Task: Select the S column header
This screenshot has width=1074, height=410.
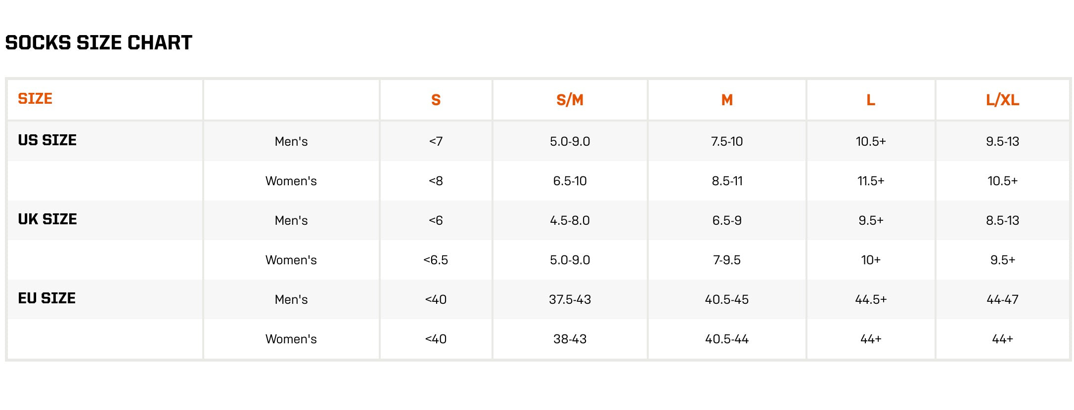Action: point(436,100)
